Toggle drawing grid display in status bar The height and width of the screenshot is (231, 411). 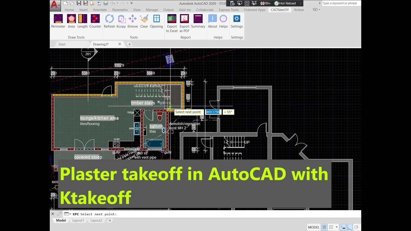coord(324,227)
